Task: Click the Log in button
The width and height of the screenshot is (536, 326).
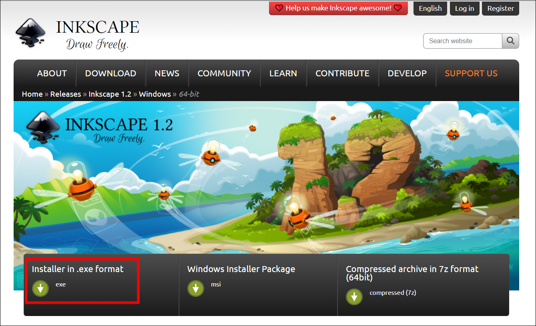Action: (x=464, y=8)
